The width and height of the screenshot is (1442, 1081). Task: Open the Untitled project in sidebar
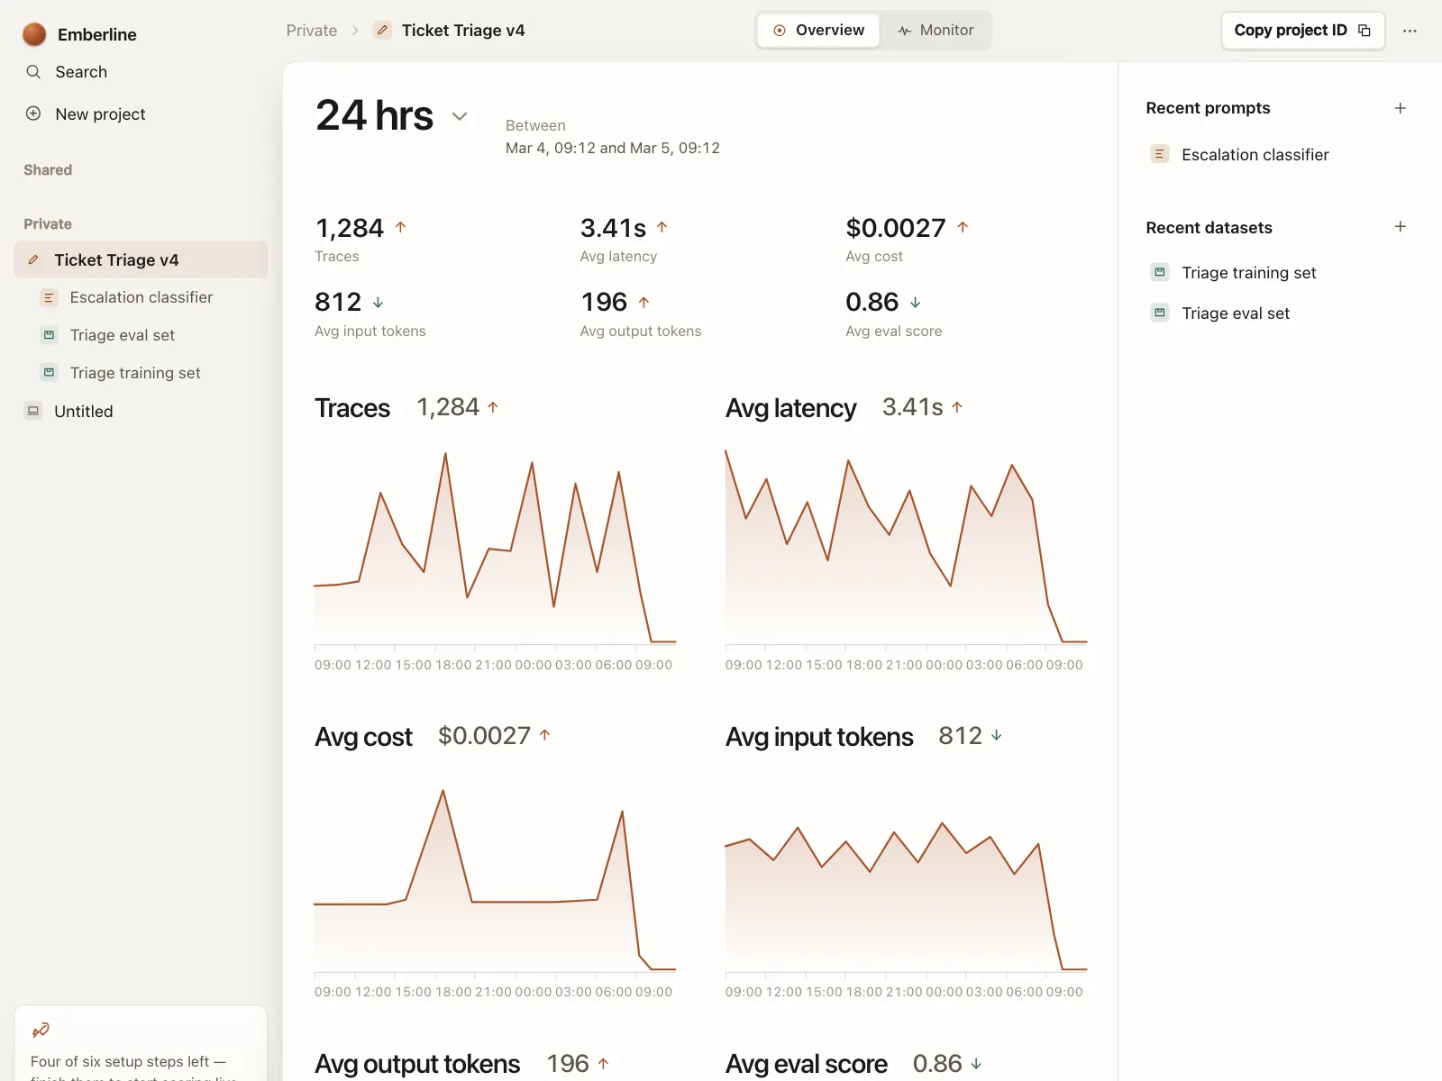coord(84,411)
